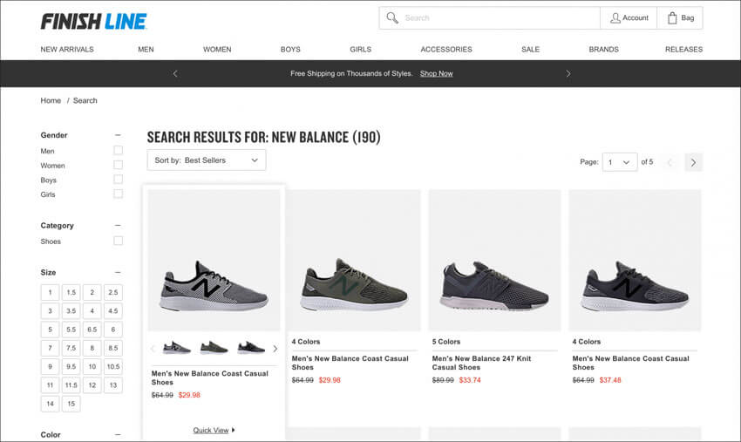The height and width of the screenshot is (442, 741).
Task: Select size 4 filter
Action: point(92,311)
